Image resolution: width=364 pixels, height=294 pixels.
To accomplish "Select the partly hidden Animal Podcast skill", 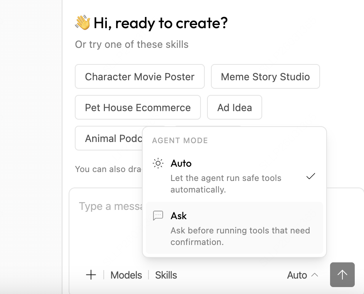I will (109, 139).
